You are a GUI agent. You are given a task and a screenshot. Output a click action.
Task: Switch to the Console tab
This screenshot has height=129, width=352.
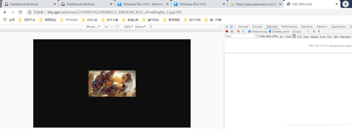[x=243, y=27]
